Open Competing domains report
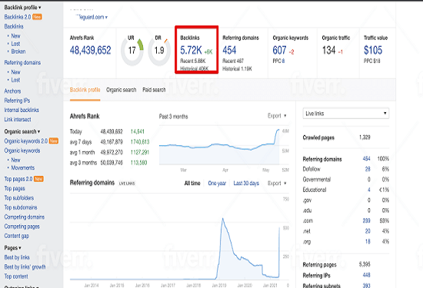423x288 pixels. tap(25, 217)
